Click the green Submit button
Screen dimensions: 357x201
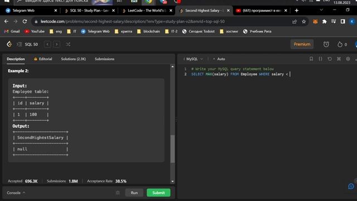[x=158, y=193]
